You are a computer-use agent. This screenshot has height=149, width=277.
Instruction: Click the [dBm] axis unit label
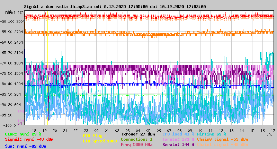click(10, 13)
